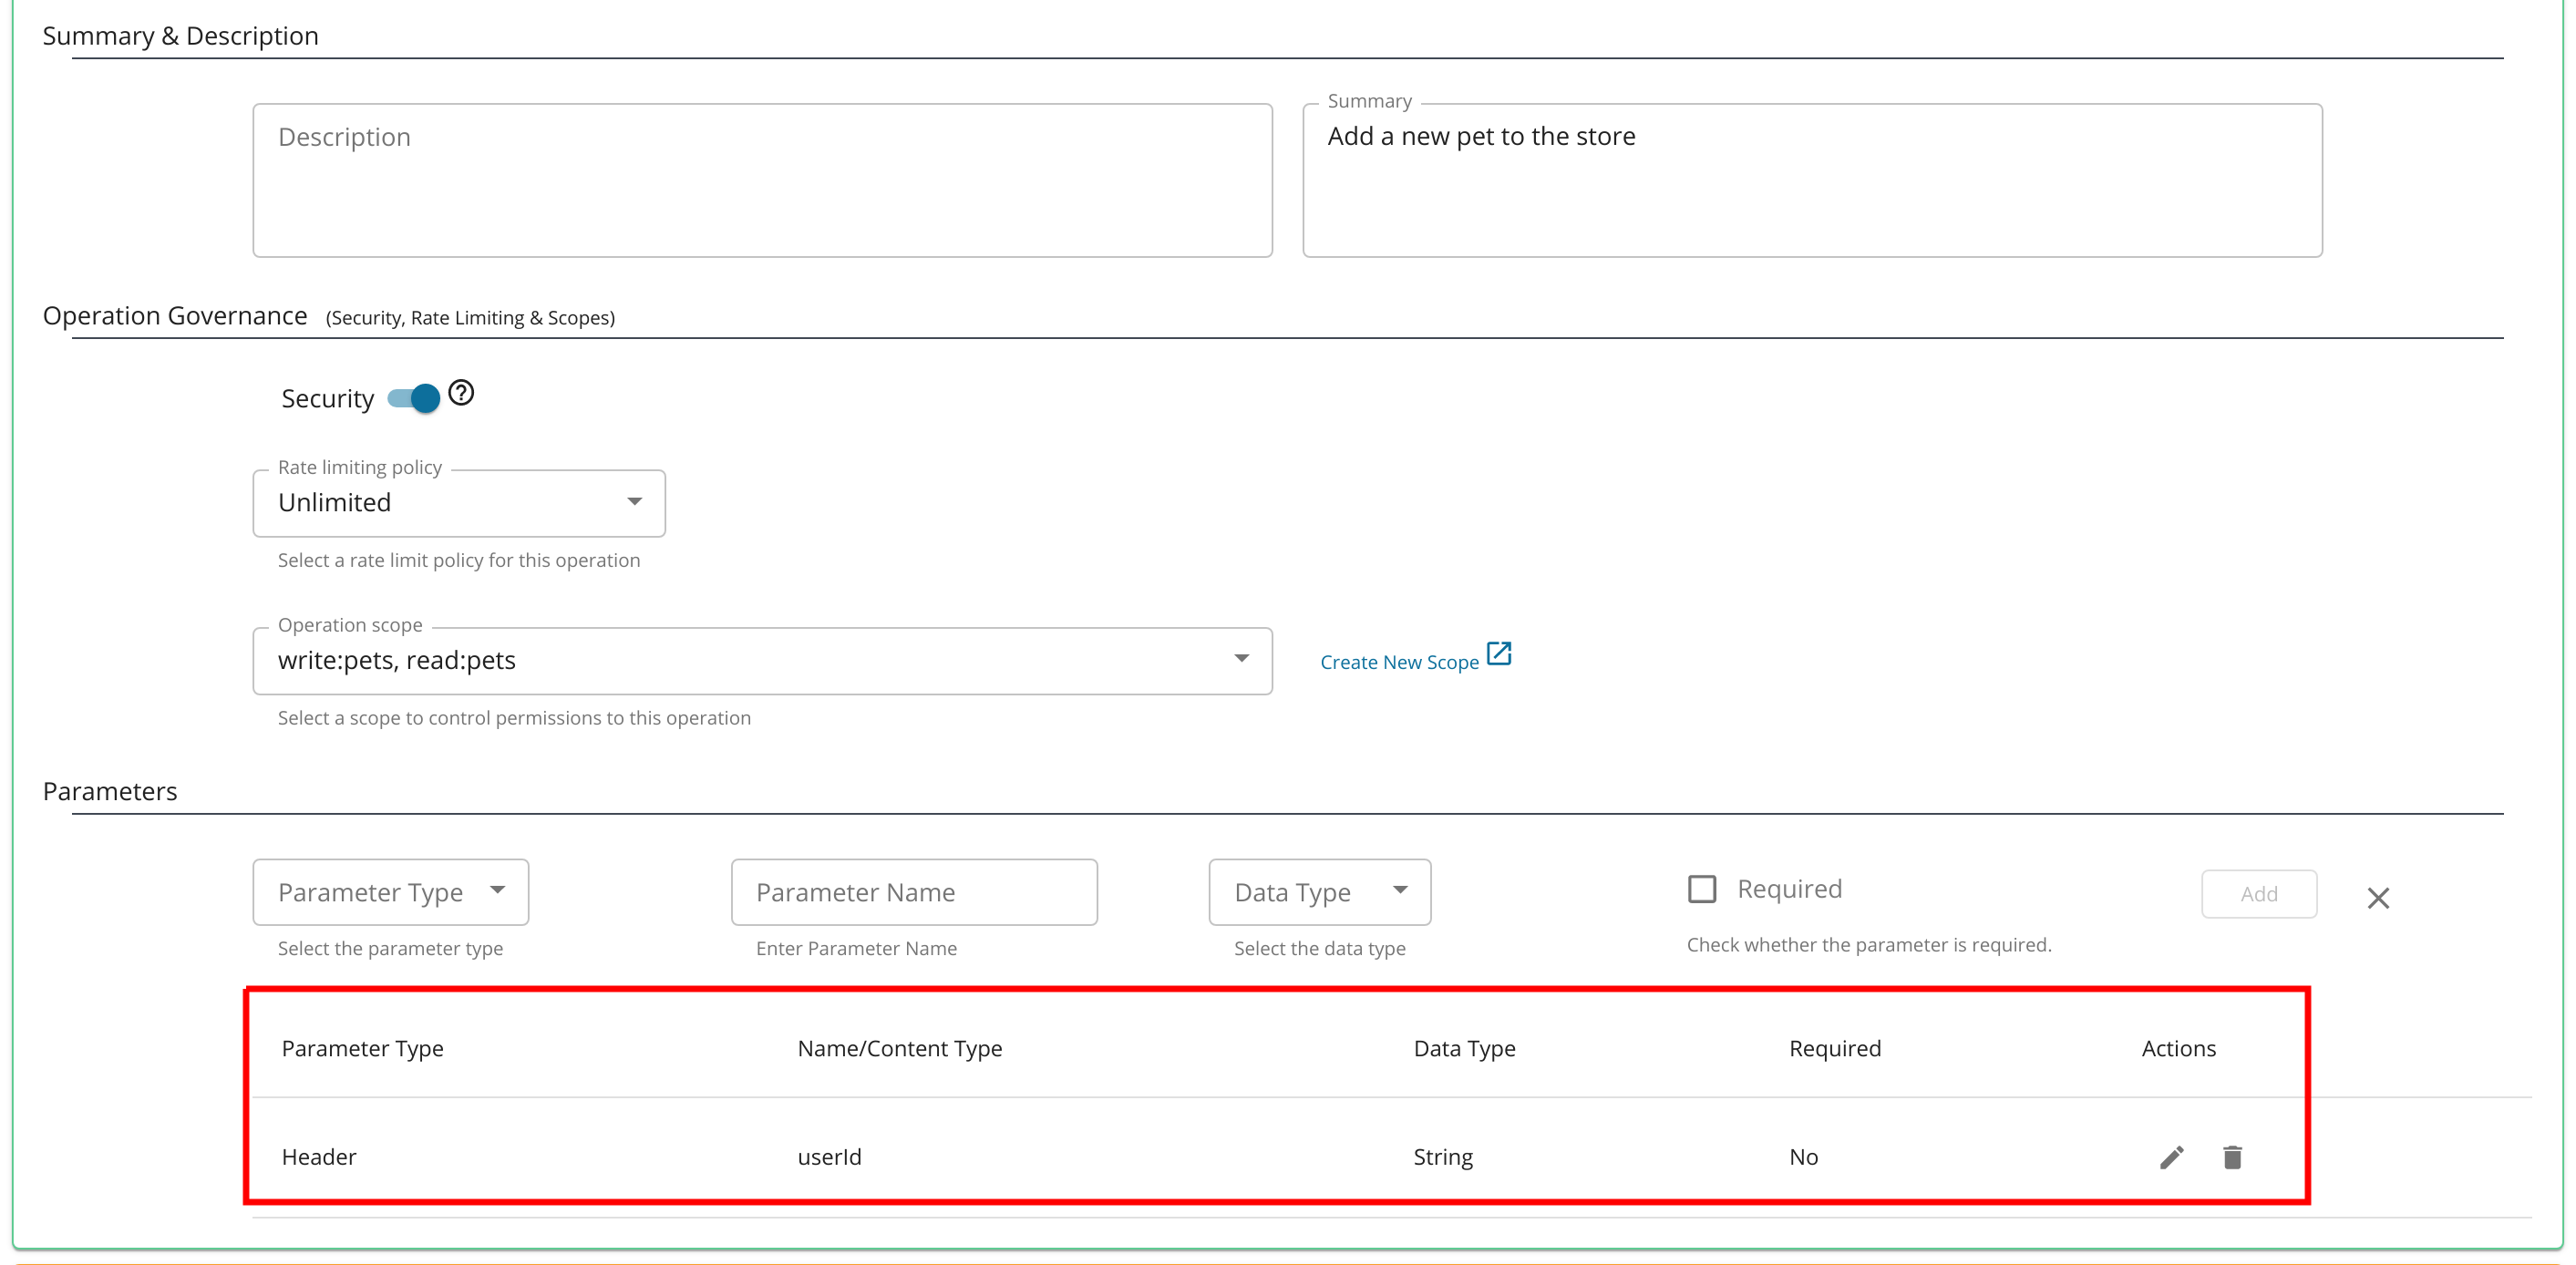Check the Required checkbox
The width and height of the screenshot is (2576, 1265).
1703,888
